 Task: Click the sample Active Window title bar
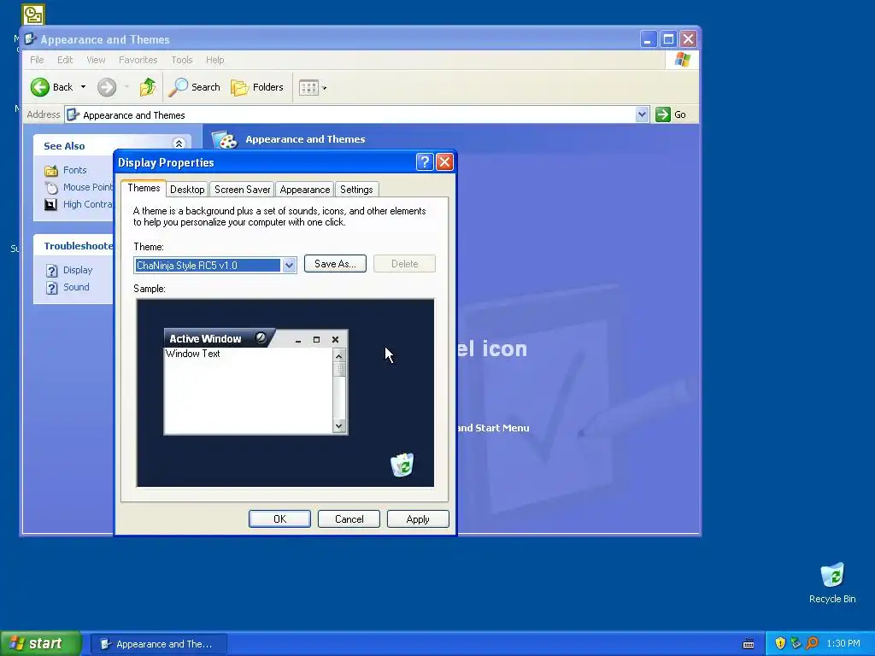pyautogui.click(x=255, y=338)
